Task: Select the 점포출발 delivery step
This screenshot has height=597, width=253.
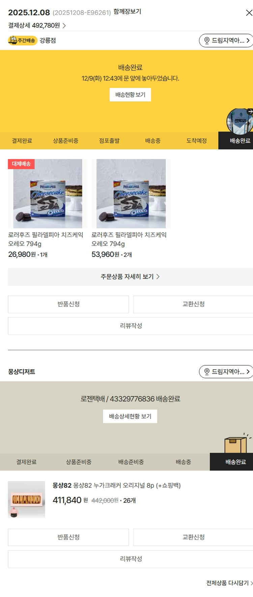Action: pos(109,141)
